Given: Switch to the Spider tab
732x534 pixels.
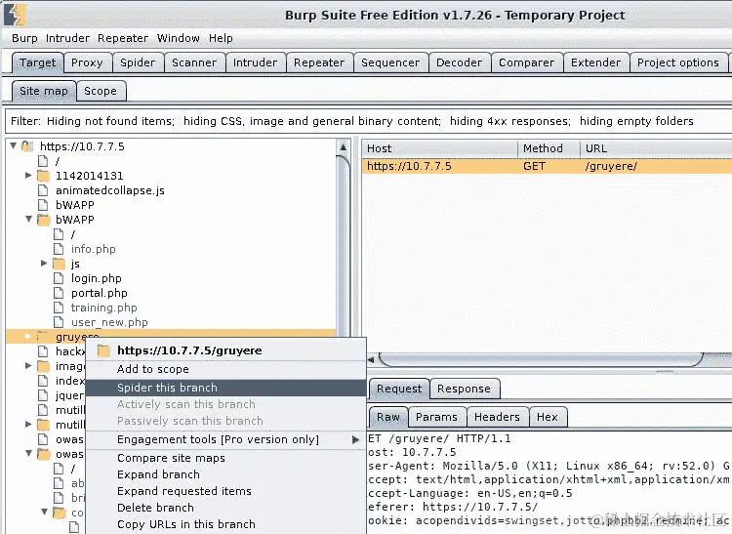Looking at the screenshot, I should point(138,62).
